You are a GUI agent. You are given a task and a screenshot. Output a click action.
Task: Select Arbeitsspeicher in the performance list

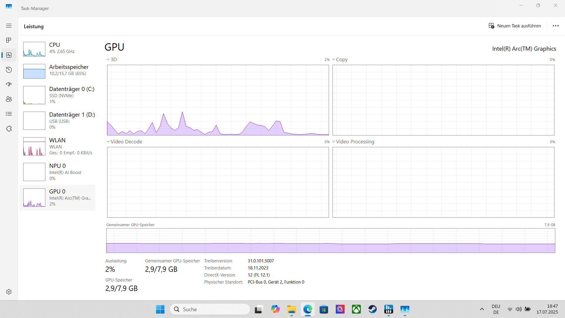coord(57,71)
